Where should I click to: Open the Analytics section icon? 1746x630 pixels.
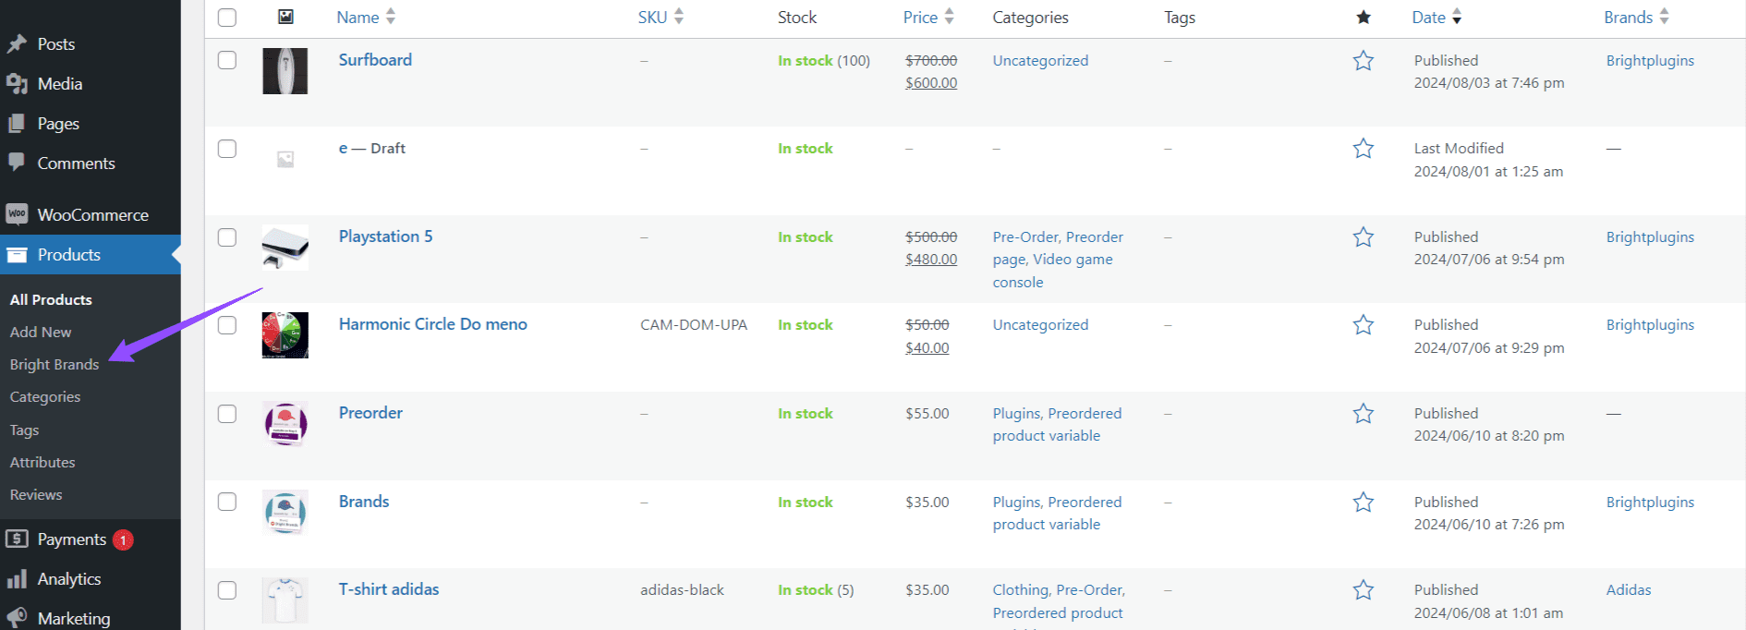tap(17, 579)
